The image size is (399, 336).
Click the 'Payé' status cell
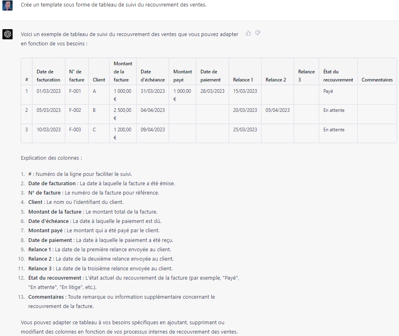(x=328, y=92)
